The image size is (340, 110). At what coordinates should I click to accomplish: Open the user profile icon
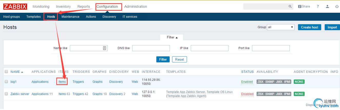(327, 7)
